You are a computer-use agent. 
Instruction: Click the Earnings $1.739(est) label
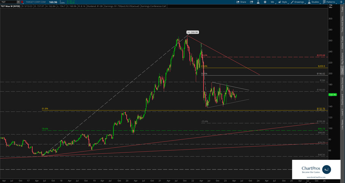(122, 6)
